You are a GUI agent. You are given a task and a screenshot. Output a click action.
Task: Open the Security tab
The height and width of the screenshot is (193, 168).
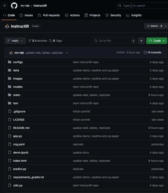click(113, 15)
